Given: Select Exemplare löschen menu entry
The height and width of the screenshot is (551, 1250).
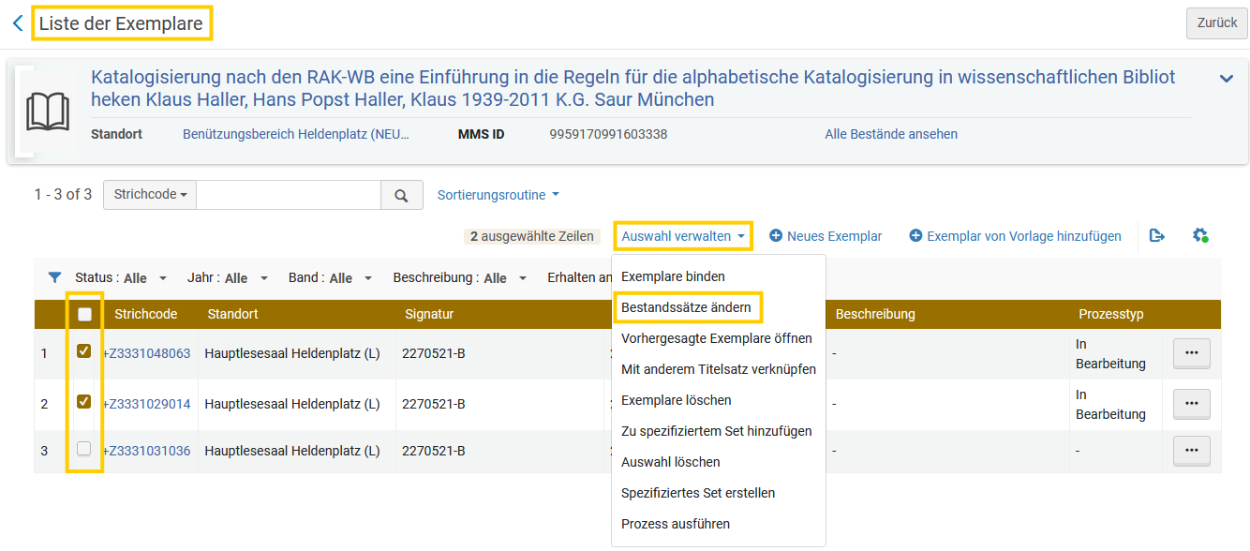Looking at the screenshot, I should coord(677,400).
